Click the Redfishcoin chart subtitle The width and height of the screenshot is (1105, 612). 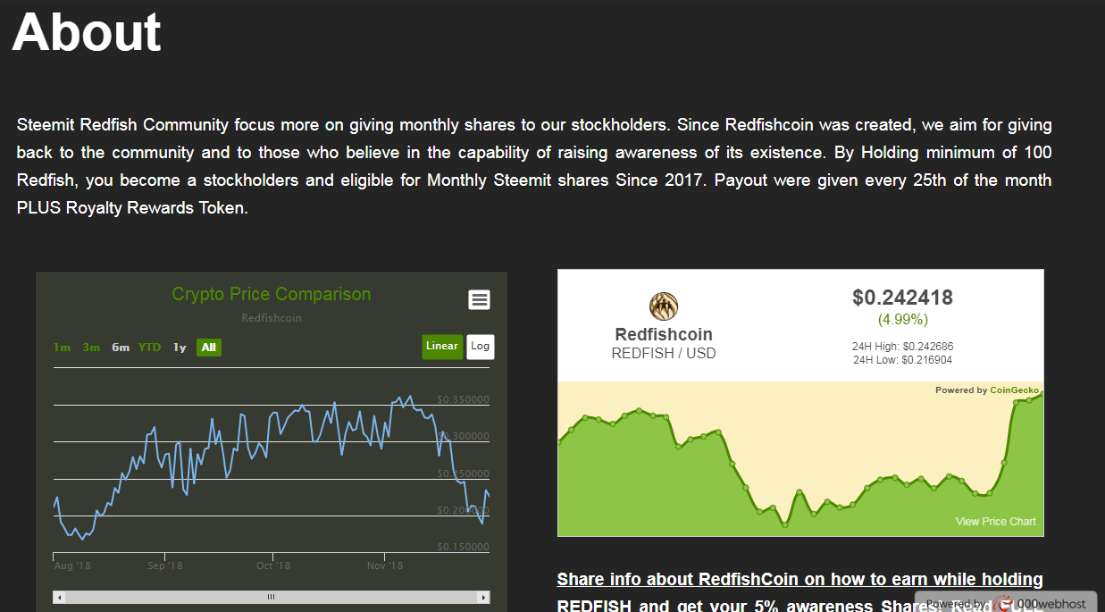(x=272, y=318)
